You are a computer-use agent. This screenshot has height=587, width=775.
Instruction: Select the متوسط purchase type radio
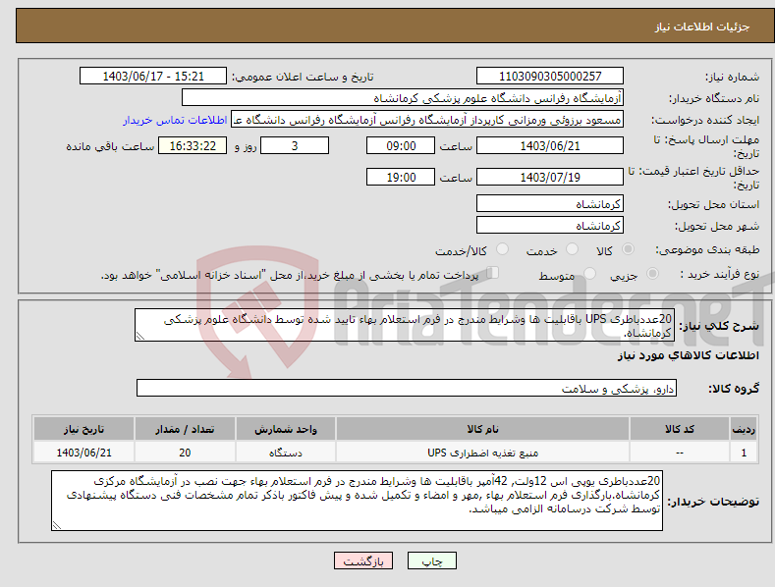[589, 273]
